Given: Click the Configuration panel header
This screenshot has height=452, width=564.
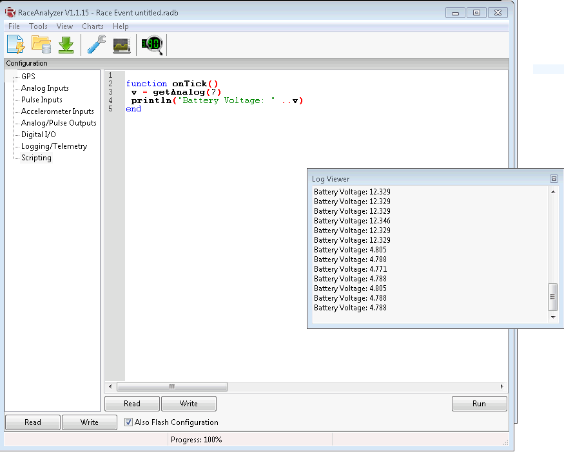Looking at the screenshot, I should click(x=256, y=63).
